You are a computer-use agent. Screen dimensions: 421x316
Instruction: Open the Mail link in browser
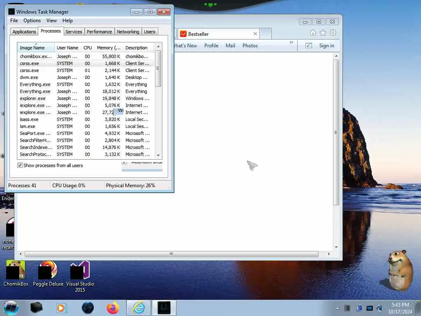tap(230, 46)
